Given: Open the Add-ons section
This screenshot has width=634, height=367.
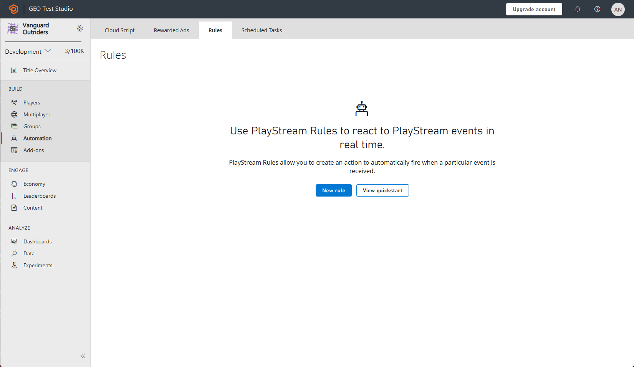Looking at the screenshot, I should click(14, 150).
